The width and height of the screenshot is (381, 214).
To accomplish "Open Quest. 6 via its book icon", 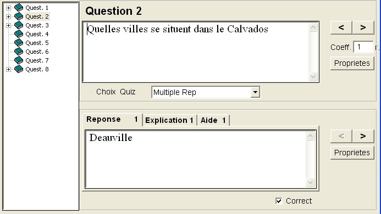I will [x=19, y=52].
